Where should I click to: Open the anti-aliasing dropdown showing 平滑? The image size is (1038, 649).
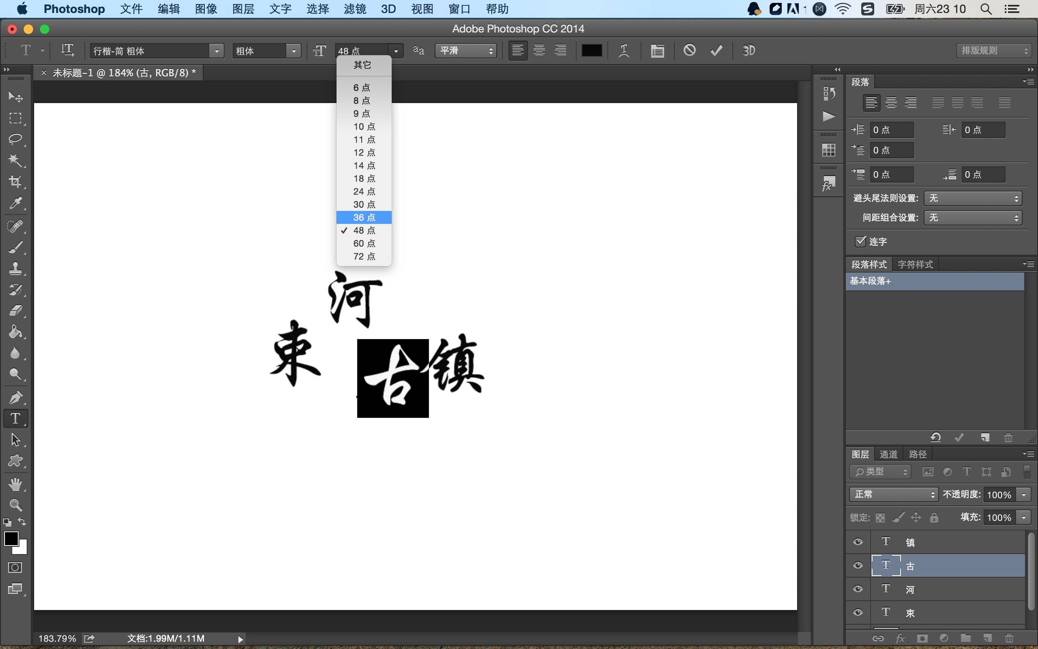465,50
